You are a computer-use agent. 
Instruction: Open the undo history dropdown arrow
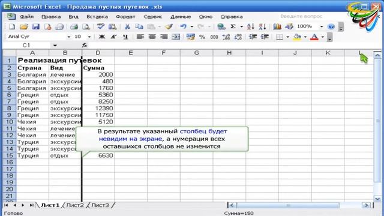192,26
